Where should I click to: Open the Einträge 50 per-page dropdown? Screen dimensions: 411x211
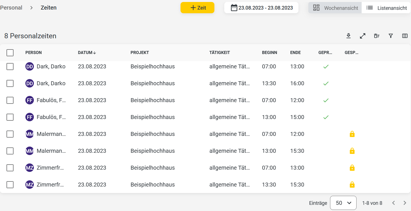point(343,203)
